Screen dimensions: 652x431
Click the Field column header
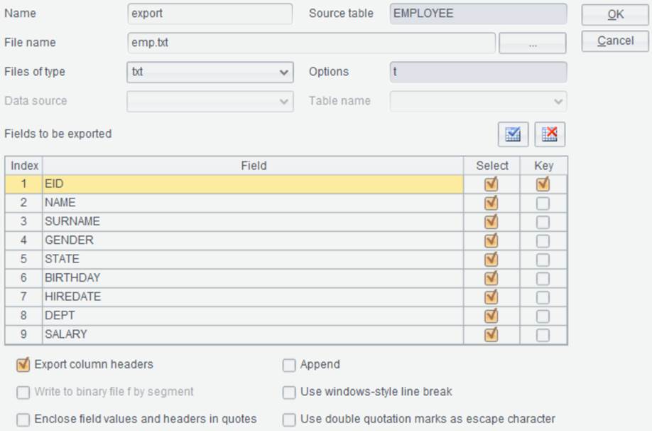click(x=253, y=166)
